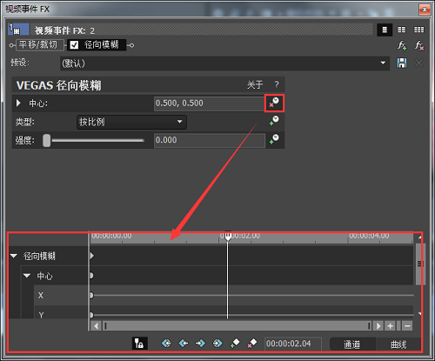435x361 pixels.
Task: Go to the next keyframe
Action: pyautogui.click(x=200, y=344)
